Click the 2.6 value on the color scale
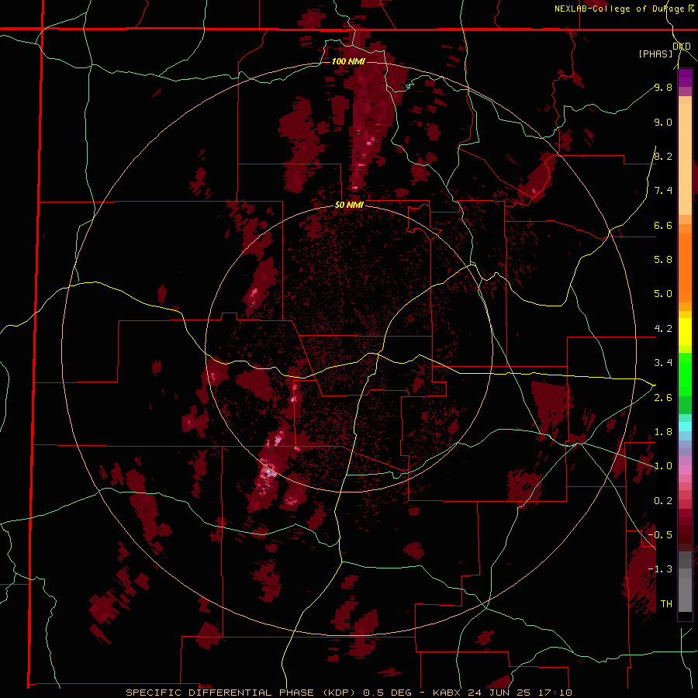 [x=663, y=398]
